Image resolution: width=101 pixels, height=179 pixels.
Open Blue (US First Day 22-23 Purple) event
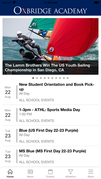coord(50,136)
